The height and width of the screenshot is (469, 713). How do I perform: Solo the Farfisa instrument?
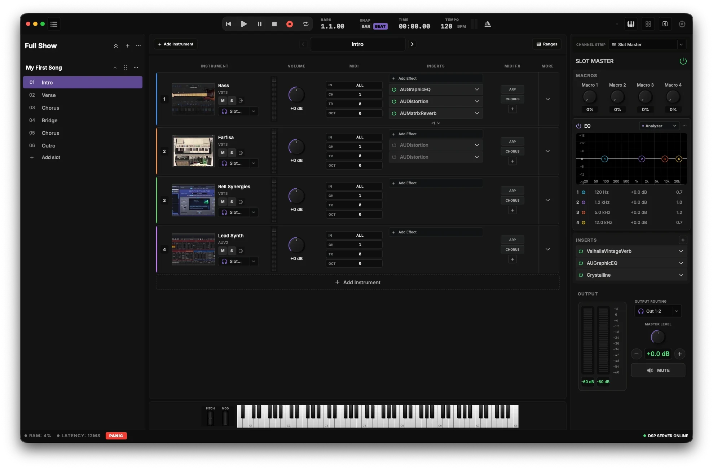coord(232,153)
